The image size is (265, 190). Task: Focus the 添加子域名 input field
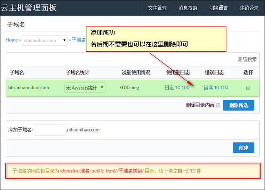click(x=50, y=130)
